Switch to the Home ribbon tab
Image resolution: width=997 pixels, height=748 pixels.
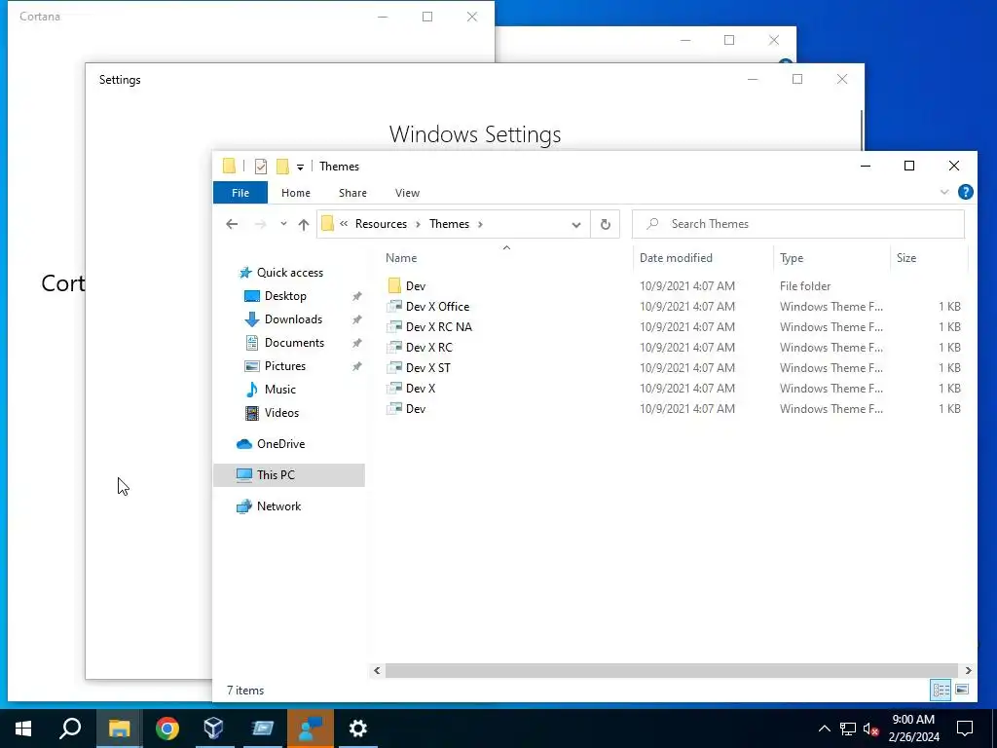click(296, 193)
